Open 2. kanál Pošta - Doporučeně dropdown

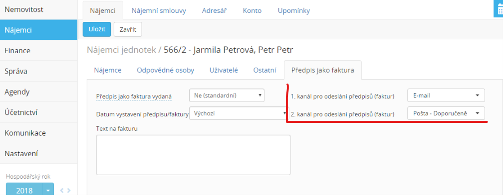(446, 113)
